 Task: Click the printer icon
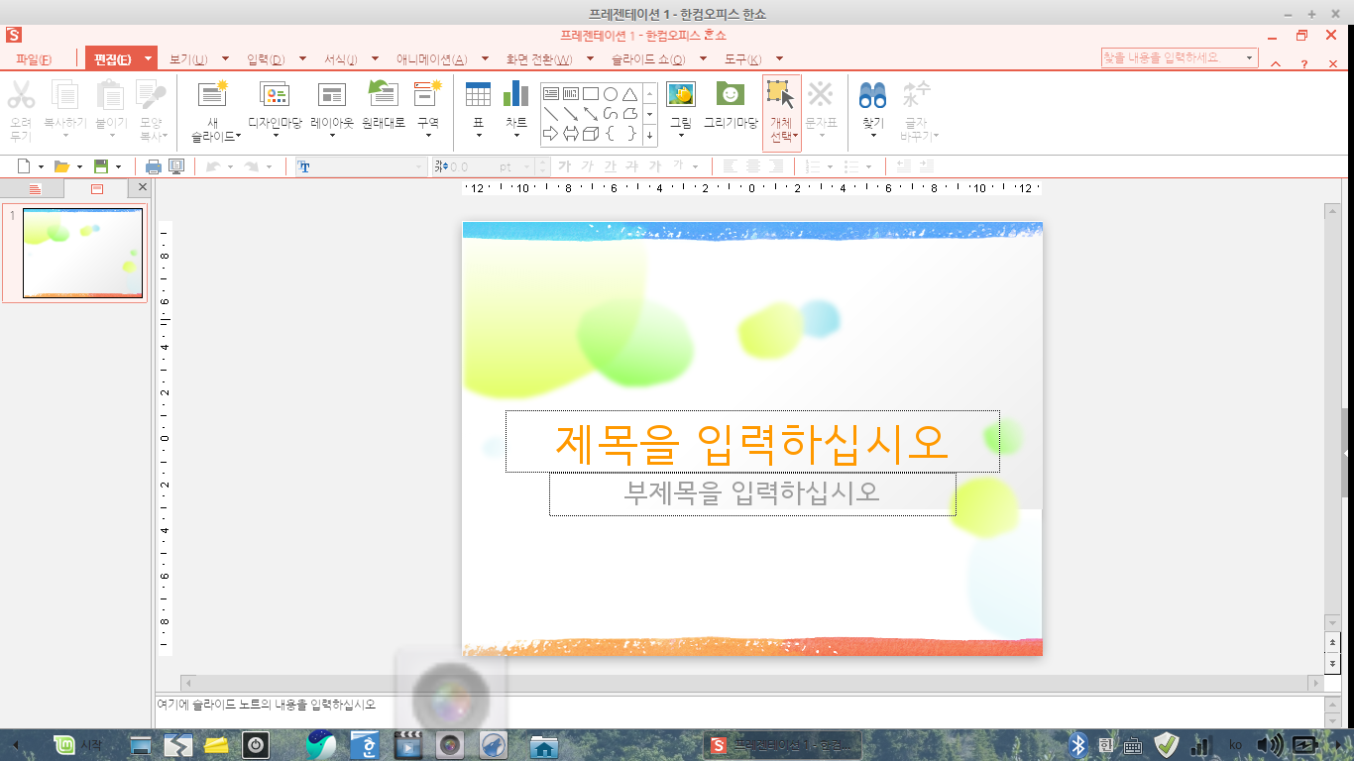pyautogui.click(x=154, y=166)
